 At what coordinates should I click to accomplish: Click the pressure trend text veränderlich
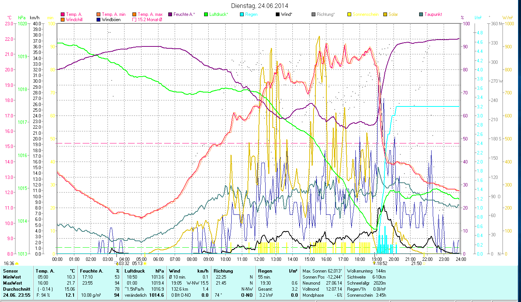pyautogui.click(x=136, y=295)
